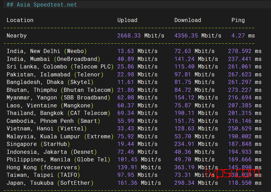The width and height of the screenshot is (271, 192).
Task: Select the 'Upload' column header
Action: [127, 20]
